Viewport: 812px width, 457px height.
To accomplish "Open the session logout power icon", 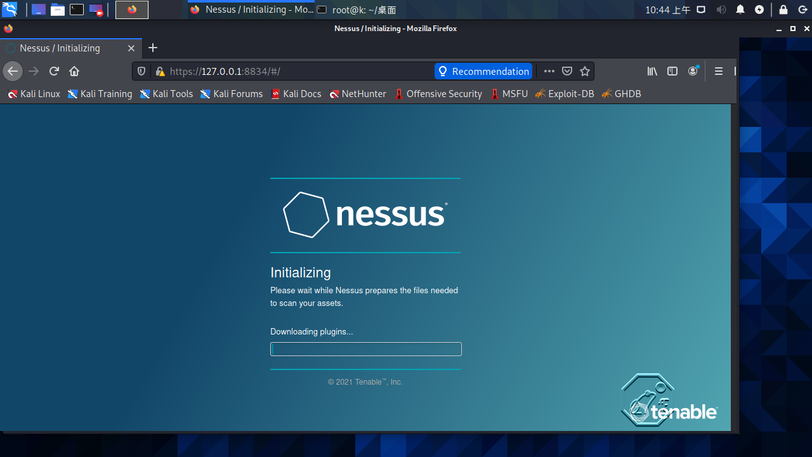I will pos(802,10).
